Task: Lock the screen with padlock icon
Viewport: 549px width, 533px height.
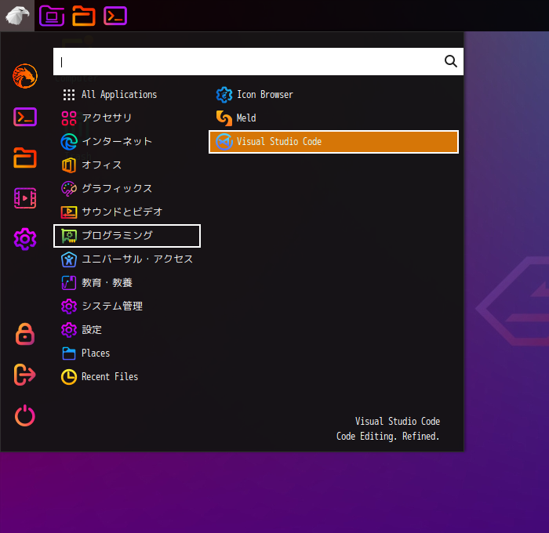Action: pos(25,334)
